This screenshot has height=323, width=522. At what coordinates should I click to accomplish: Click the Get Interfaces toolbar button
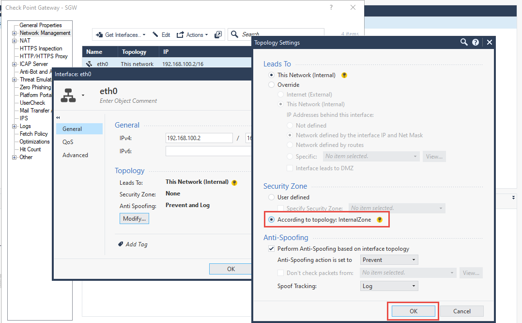(x=121, y=34)
